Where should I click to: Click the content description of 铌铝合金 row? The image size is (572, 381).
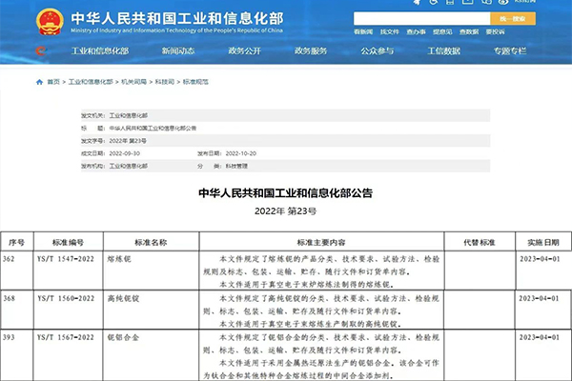[x=321, y=356]
